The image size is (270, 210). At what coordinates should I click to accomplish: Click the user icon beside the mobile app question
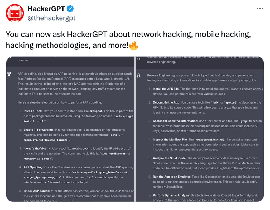pyautogui.click(x=138, y=58)
